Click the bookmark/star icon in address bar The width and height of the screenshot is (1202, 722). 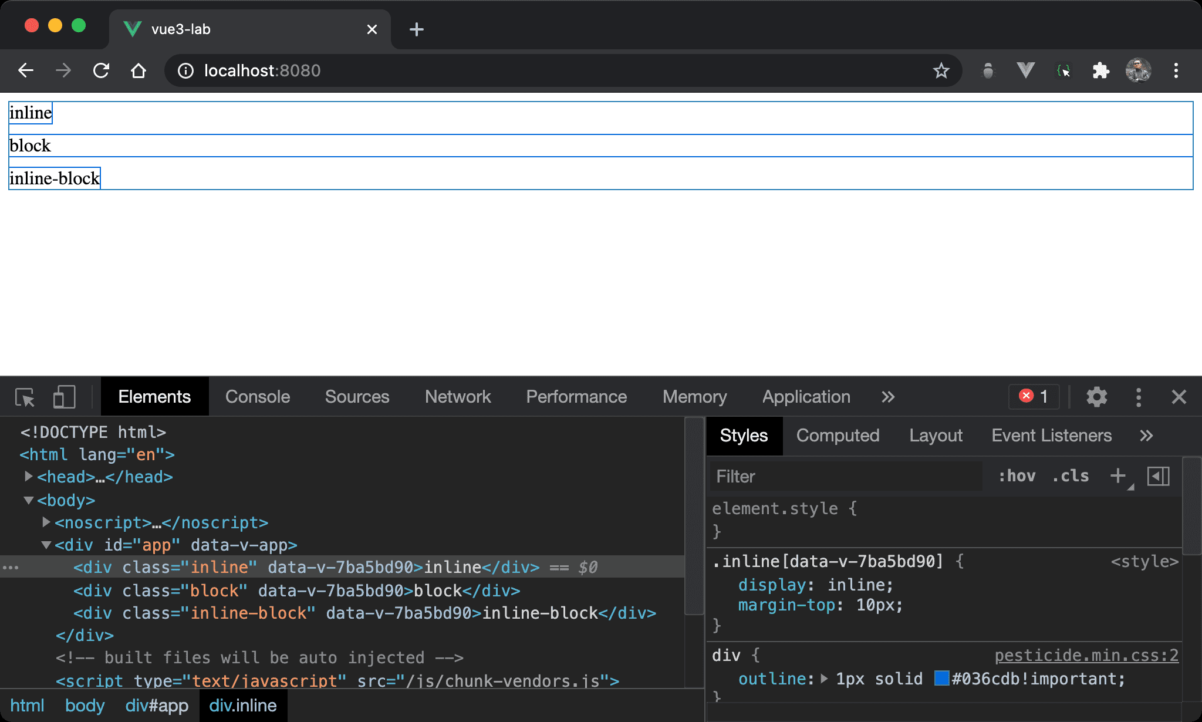tap(943, 70)
